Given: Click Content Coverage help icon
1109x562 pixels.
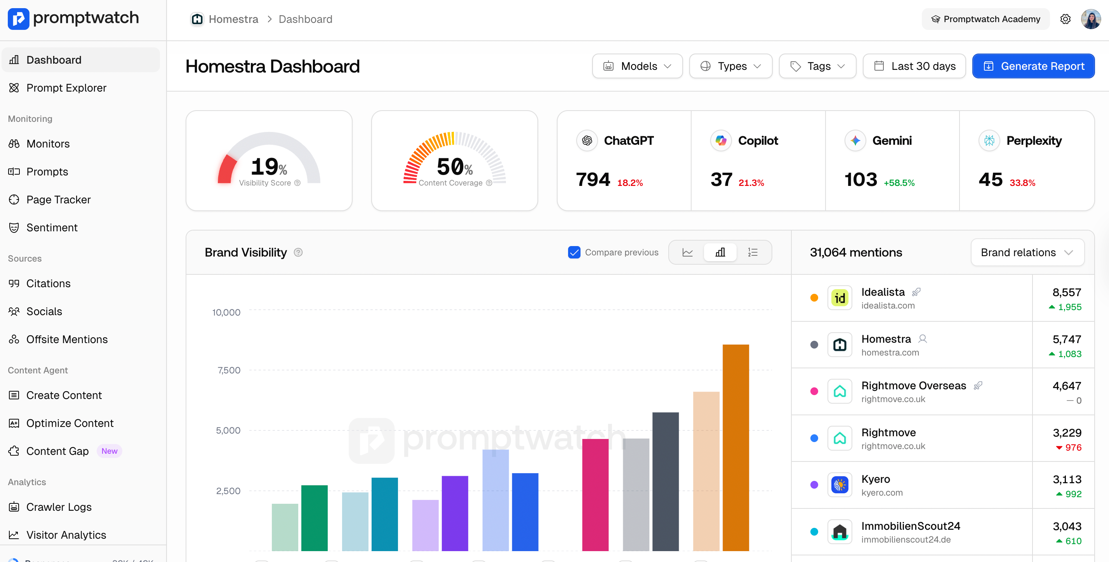Looking at the screenshot, I should pyautogui.click(x=489, y=183).
